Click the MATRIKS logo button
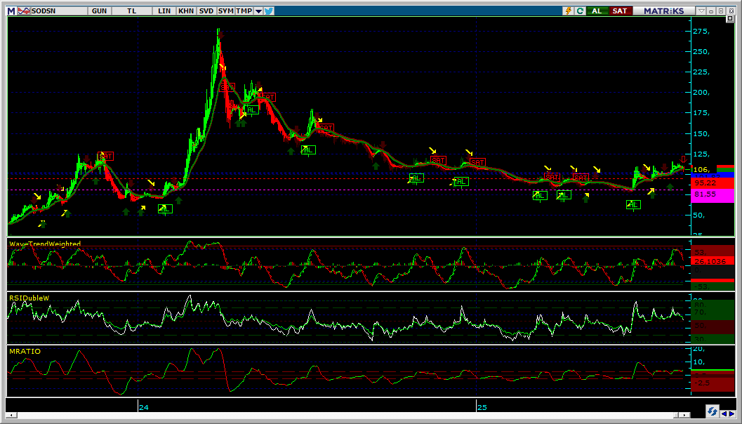This screenshot has height=424, width=742. point(664,11)
